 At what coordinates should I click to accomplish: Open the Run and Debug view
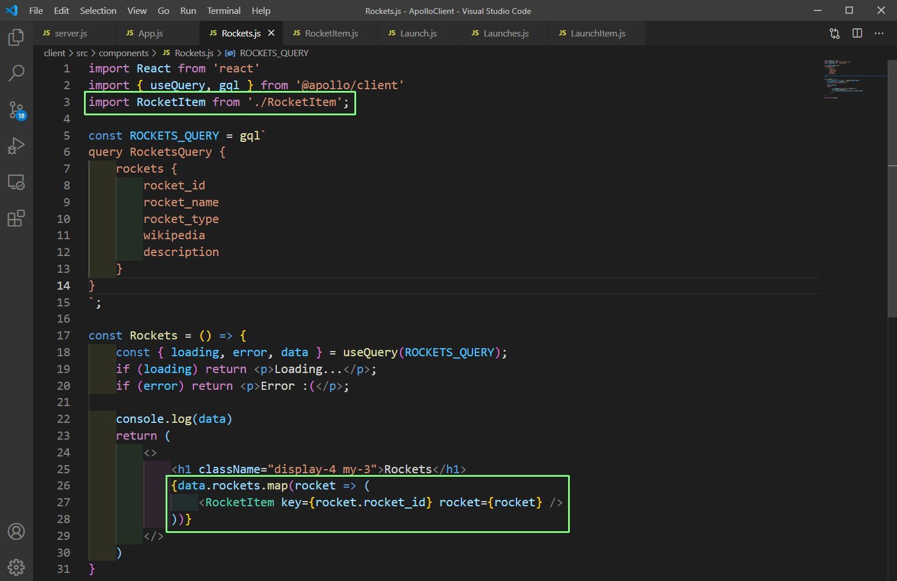16,145
